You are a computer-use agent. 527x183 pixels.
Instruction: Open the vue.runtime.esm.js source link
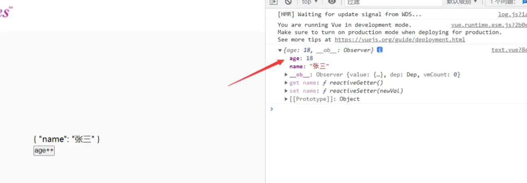click(x=489, y=25)
